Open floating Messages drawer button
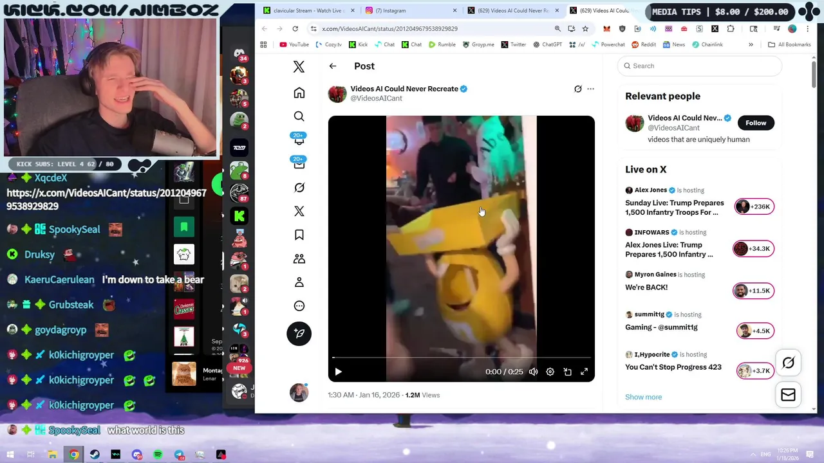Image resolution: width=824 pixels, height=463 pixels. click(x=788, y=395)
